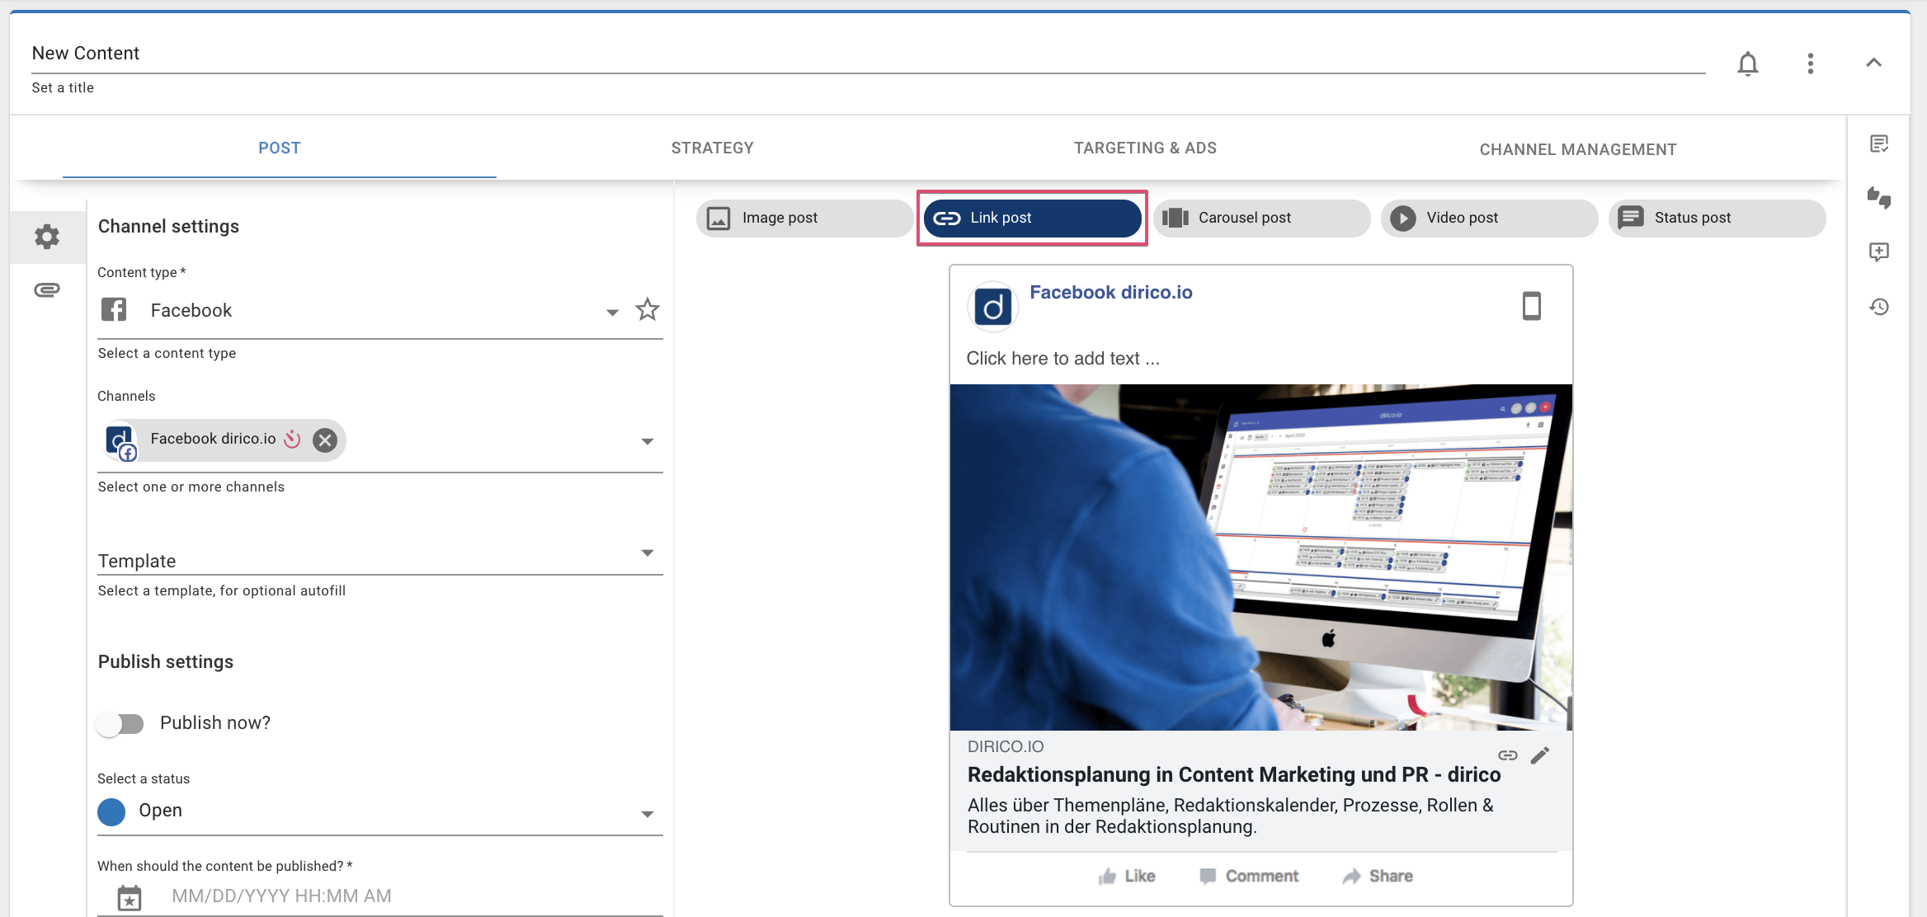The image size is (1927, 917).
Task: Collapse the New Content panel chevron
Action: click(1873, 63)
